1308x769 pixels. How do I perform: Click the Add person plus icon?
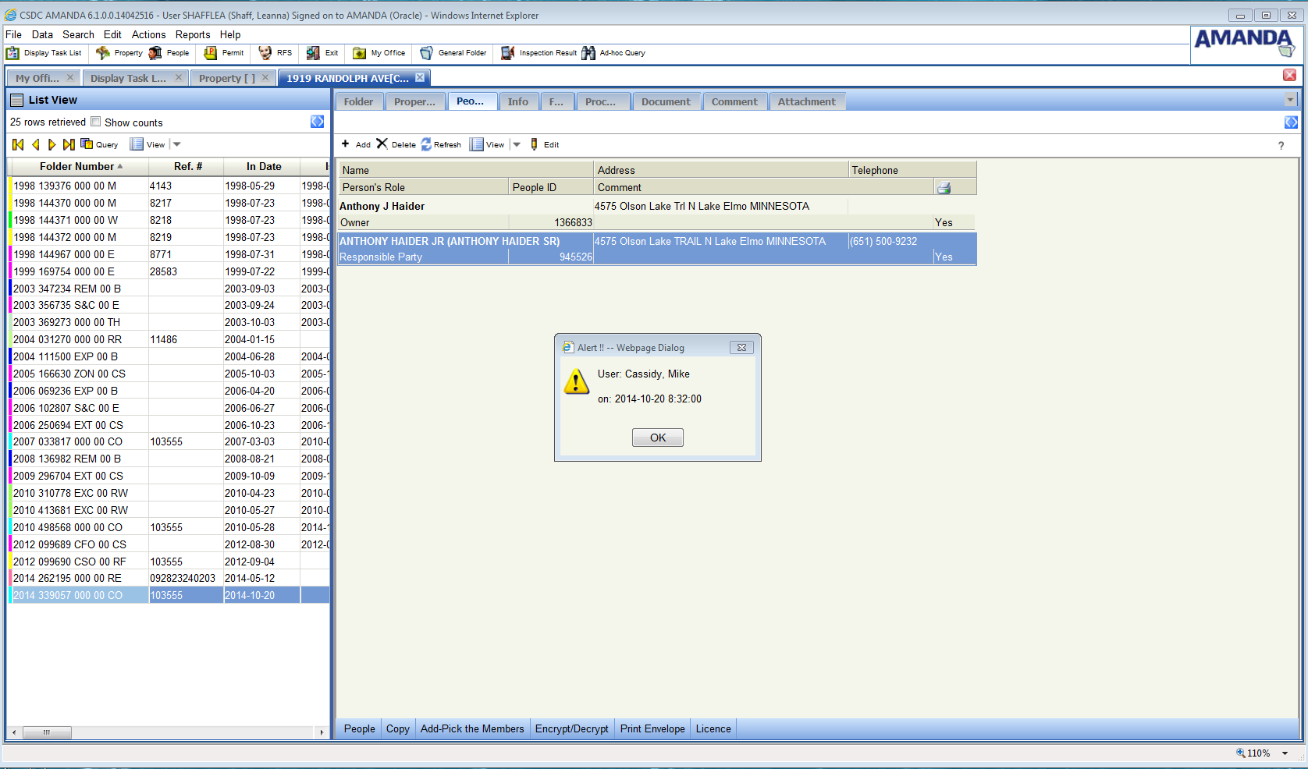tap(346, 144)
